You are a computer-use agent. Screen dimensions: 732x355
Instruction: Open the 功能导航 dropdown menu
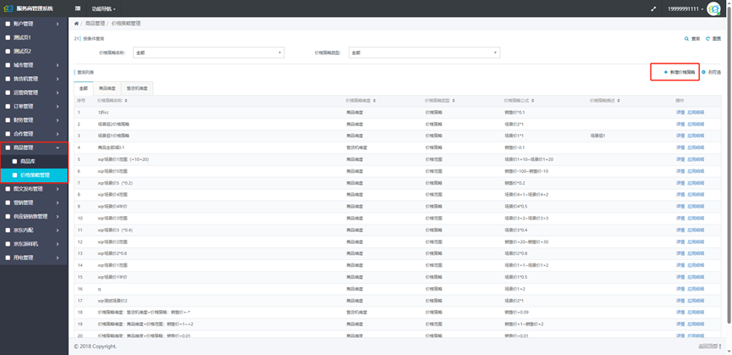pyautogui.click(x=103, y=8)
